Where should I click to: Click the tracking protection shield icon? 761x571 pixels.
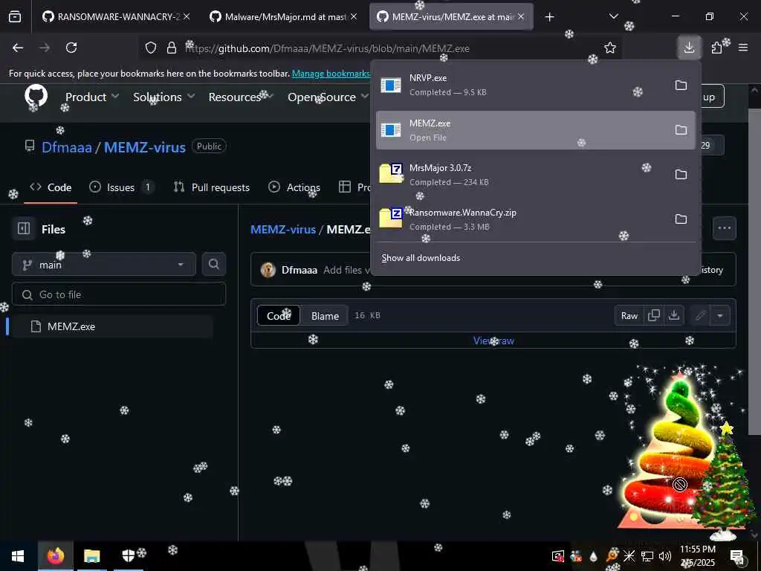tap(151, 48)
